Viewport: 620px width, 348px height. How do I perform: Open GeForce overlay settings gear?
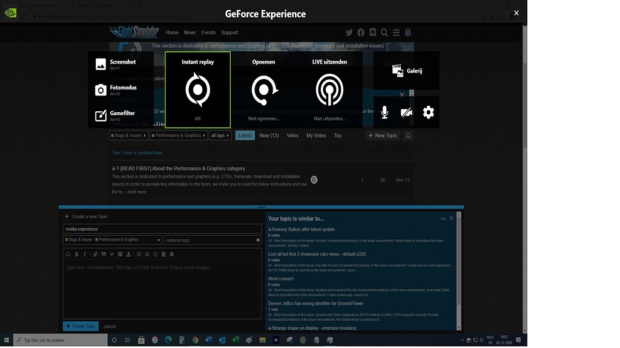click(428, 112)
